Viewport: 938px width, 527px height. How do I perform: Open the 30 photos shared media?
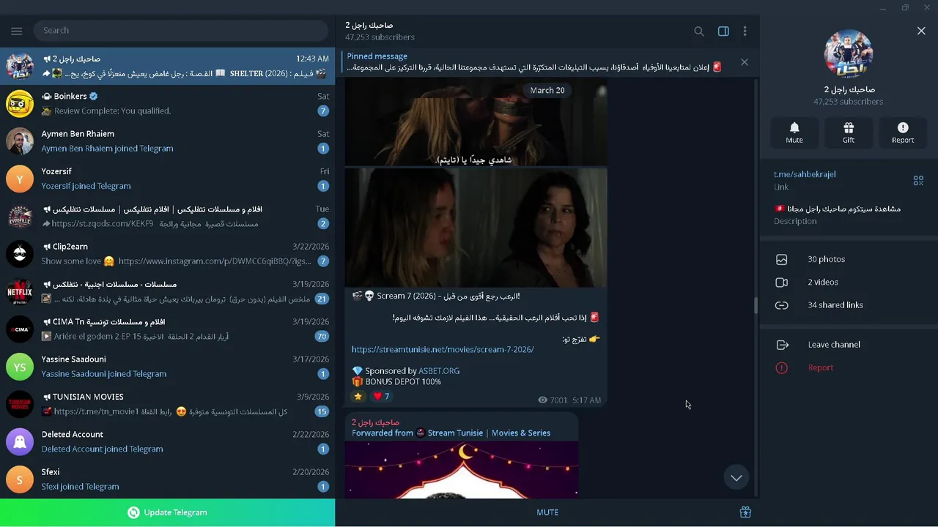[849, 259]
